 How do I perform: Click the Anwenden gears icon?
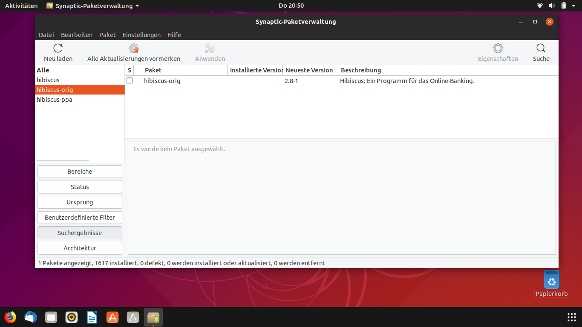click(210, 48)
